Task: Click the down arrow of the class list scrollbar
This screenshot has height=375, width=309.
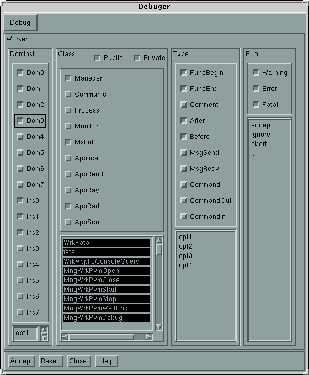Action: pos(159,326)
